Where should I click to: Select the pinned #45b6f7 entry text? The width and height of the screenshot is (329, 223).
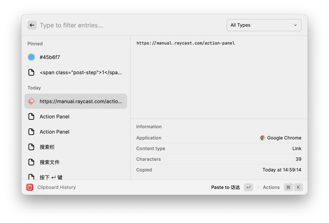pos(50,57)
